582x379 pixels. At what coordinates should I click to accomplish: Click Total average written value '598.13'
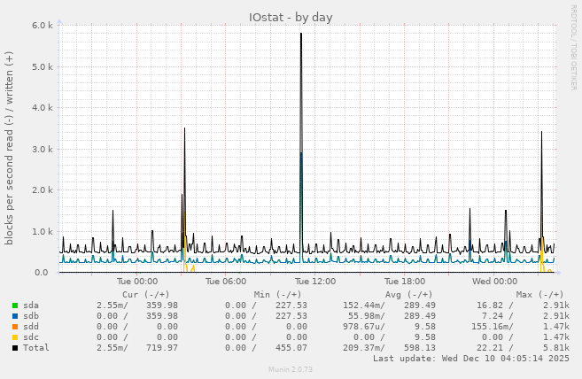click(420, 348)
